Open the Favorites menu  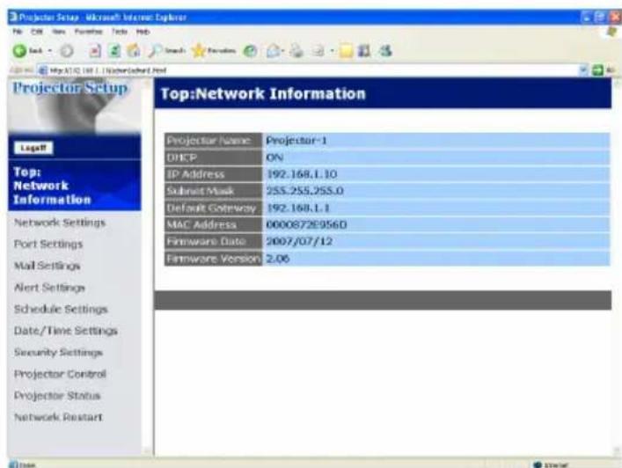(89, 32)
